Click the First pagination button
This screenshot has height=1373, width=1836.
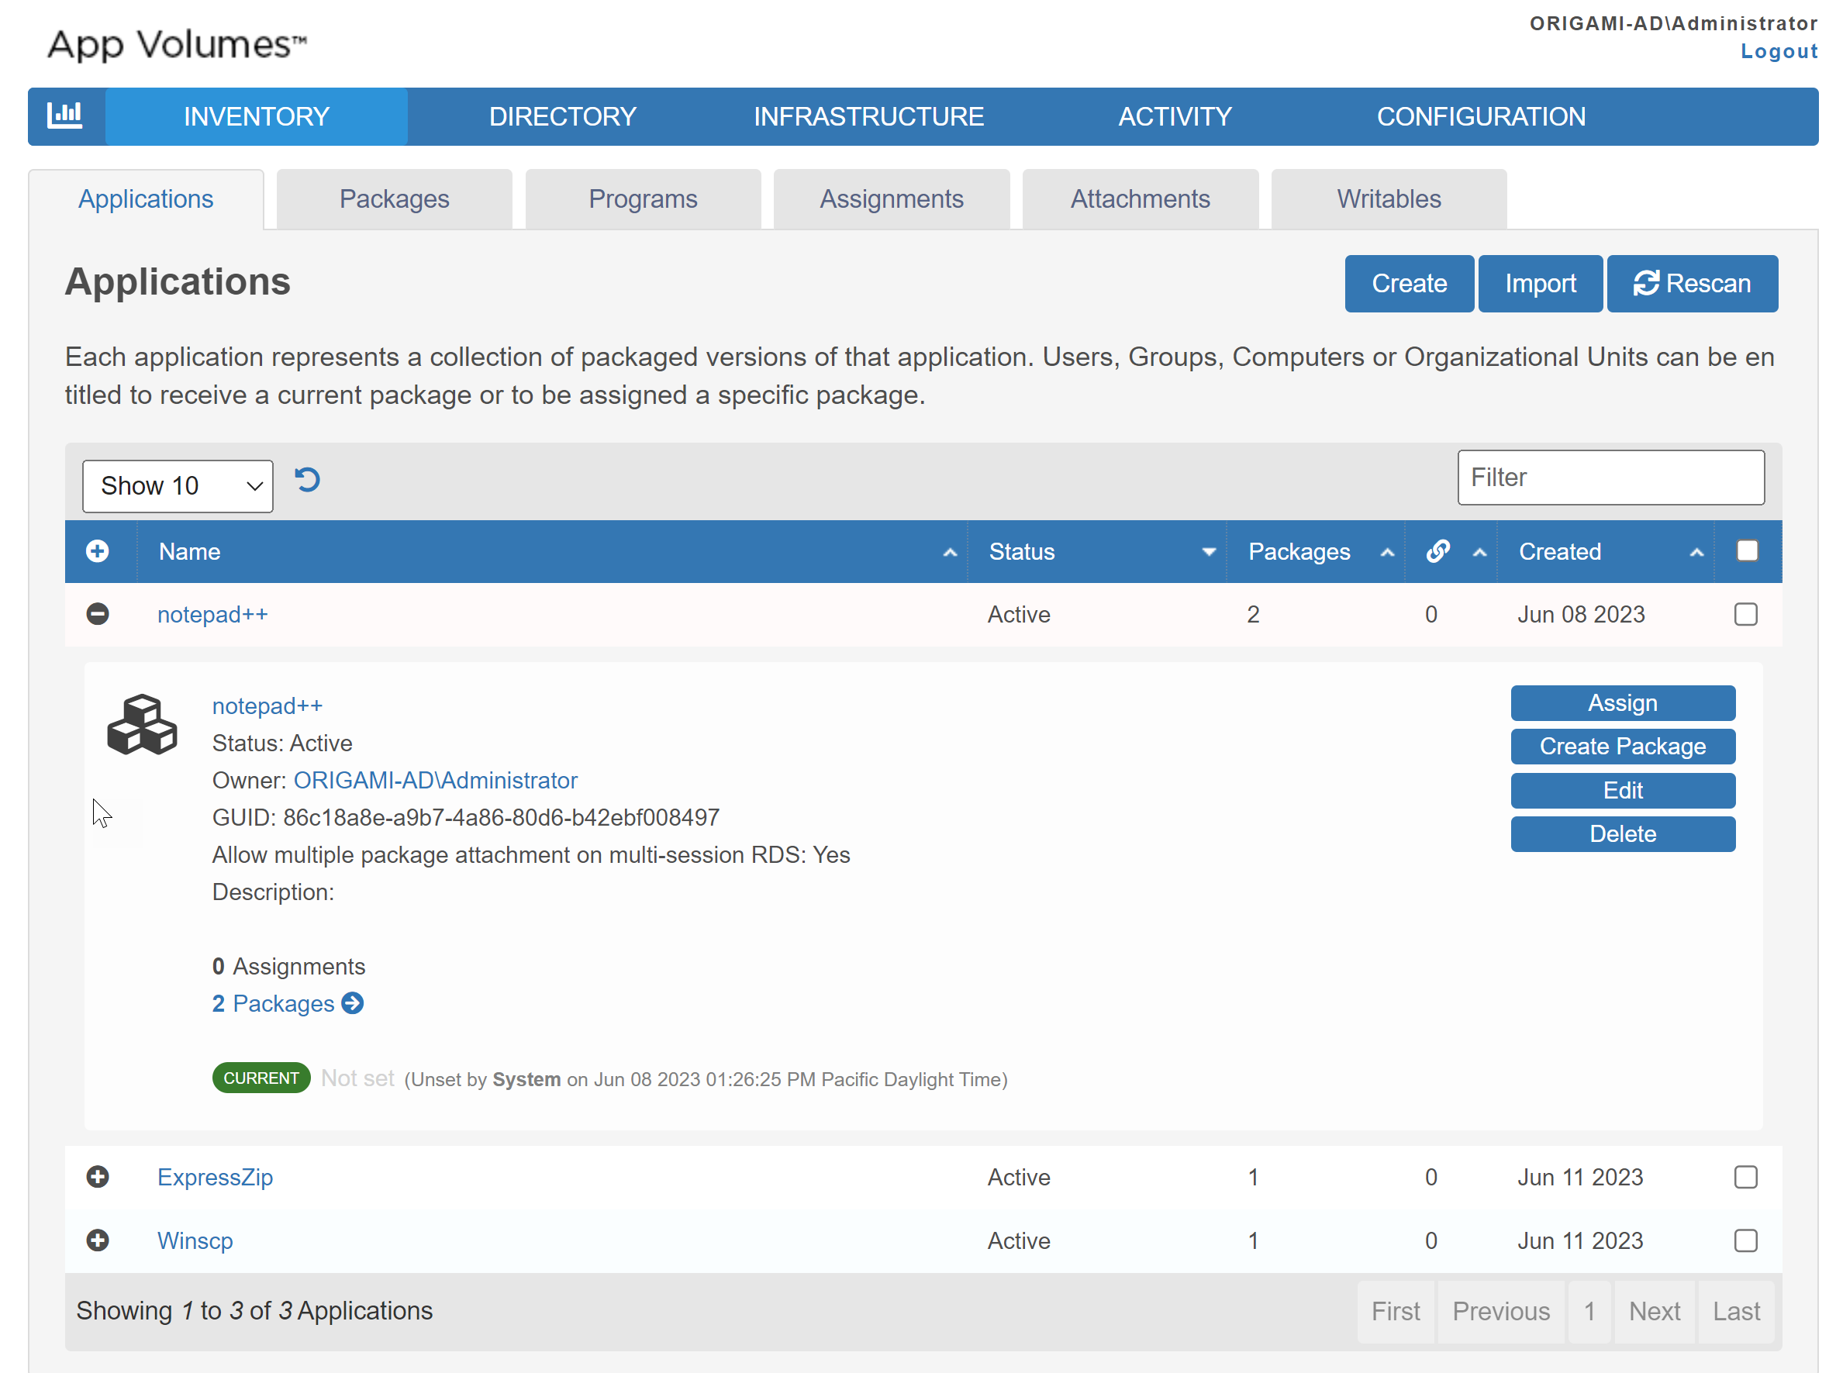1396,1312
